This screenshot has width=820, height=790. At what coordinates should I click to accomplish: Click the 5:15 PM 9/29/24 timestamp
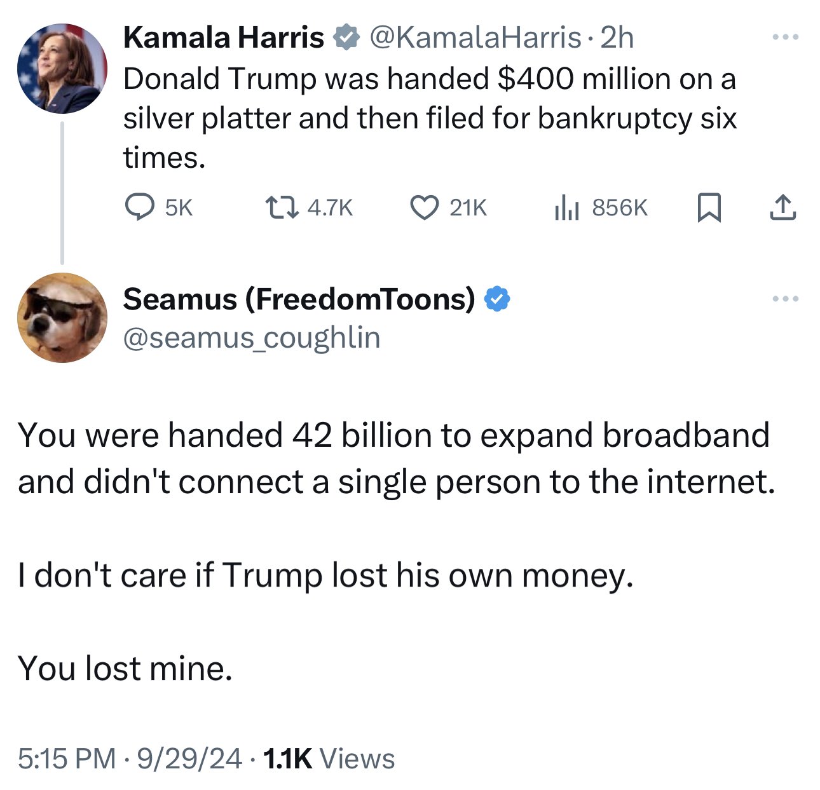click(130, 758)
